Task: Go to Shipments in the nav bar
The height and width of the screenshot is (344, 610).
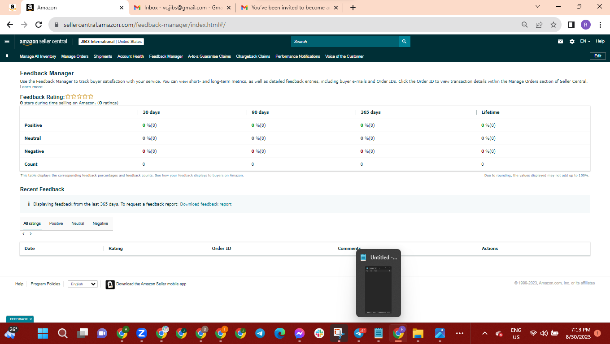Action: pos(103,56)
